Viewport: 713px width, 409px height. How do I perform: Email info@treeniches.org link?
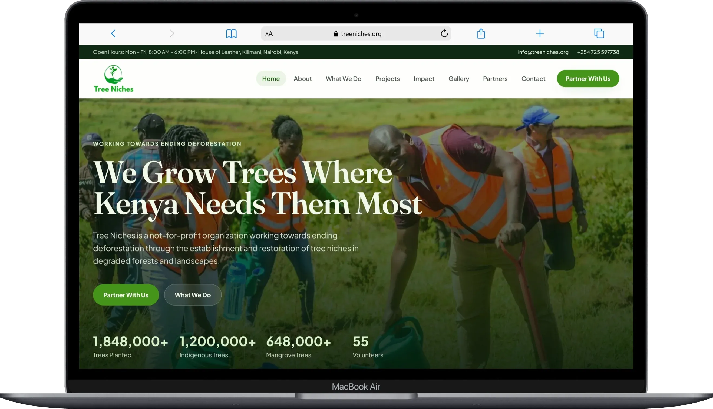coord(543,52)
